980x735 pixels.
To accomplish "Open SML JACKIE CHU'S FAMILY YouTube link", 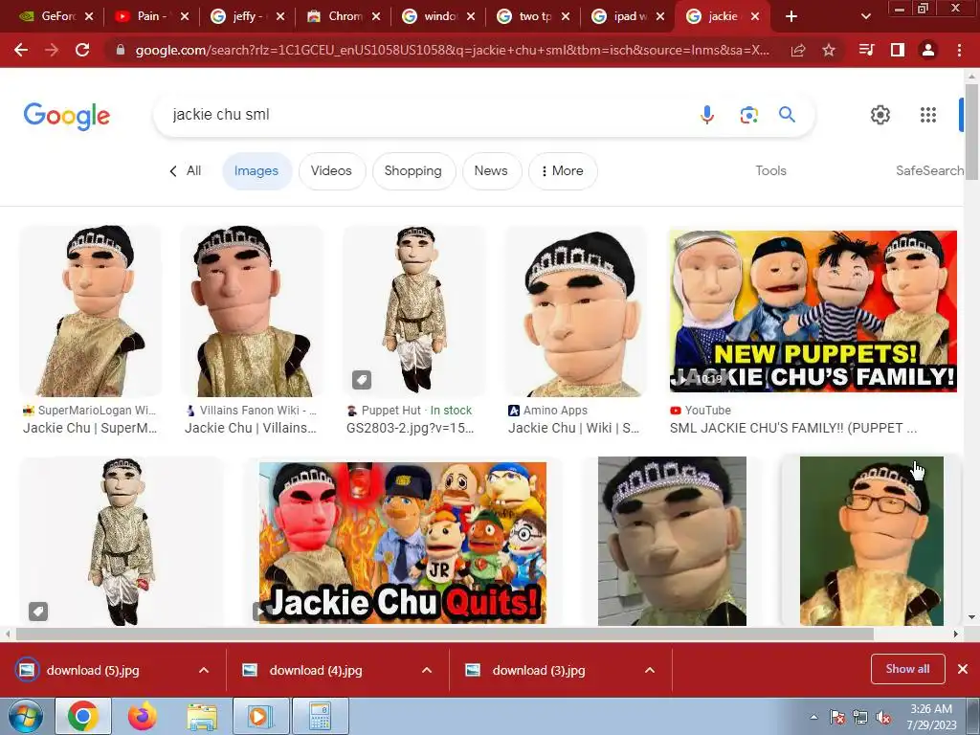I will (793, 428).
